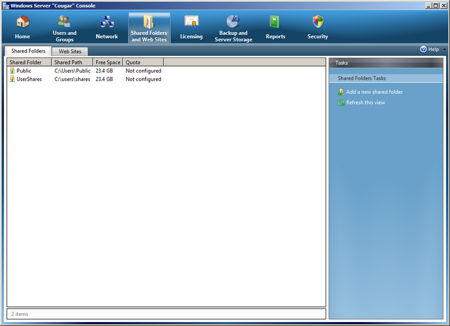This screenshot has height=326, width=450.
Task: Click UserShares row's 23.4 GB value
Action: tap(104, 79)
